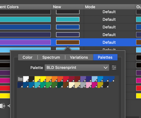
Task: Select the Palettes tab
Action: click(x=105, y=57)
